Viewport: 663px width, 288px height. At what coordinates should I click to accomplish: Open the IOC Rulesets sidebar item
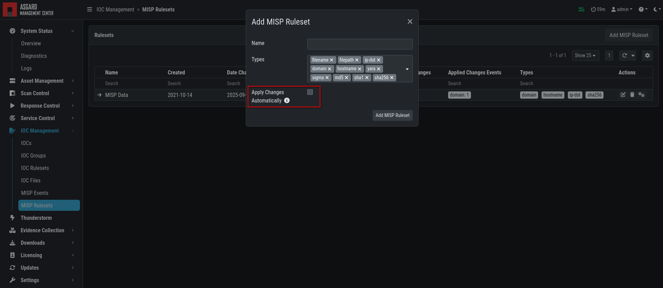(35, 168)
